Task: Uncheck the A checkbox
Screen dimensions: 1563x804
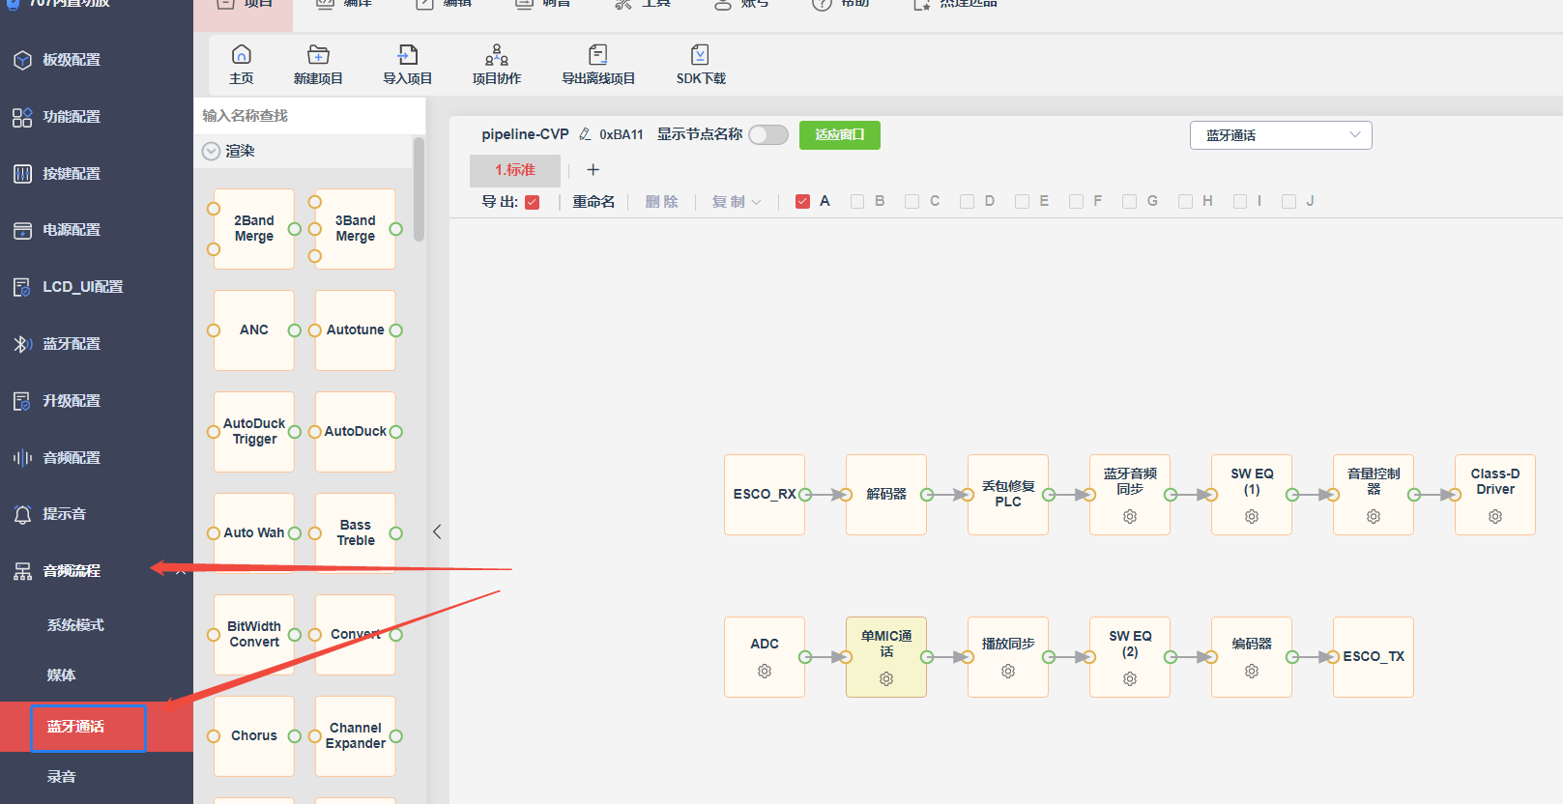Action: 802,201
